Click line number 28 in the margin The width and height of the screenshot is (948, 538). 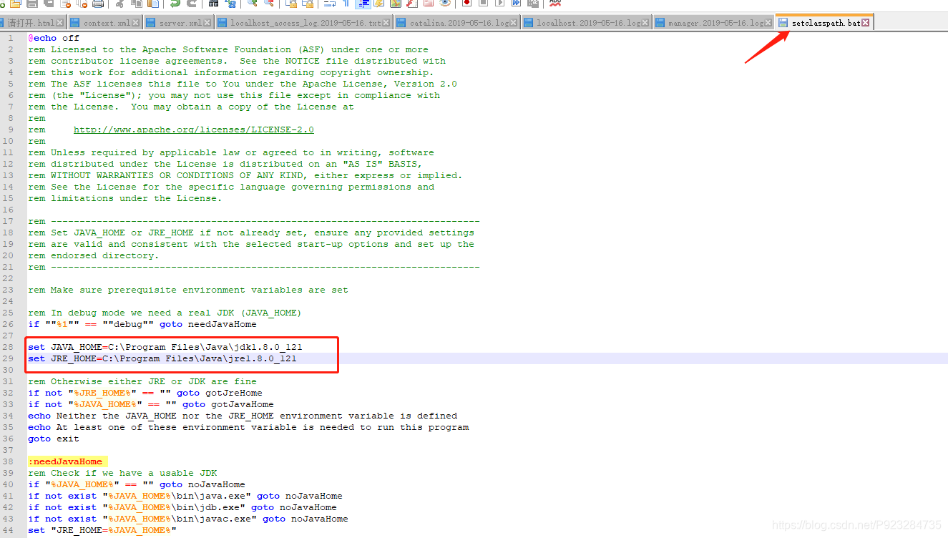[x=9, y=347]
